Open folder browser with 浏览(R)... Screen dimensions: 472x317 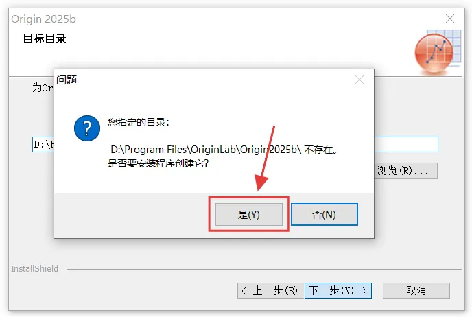(405, 171)
